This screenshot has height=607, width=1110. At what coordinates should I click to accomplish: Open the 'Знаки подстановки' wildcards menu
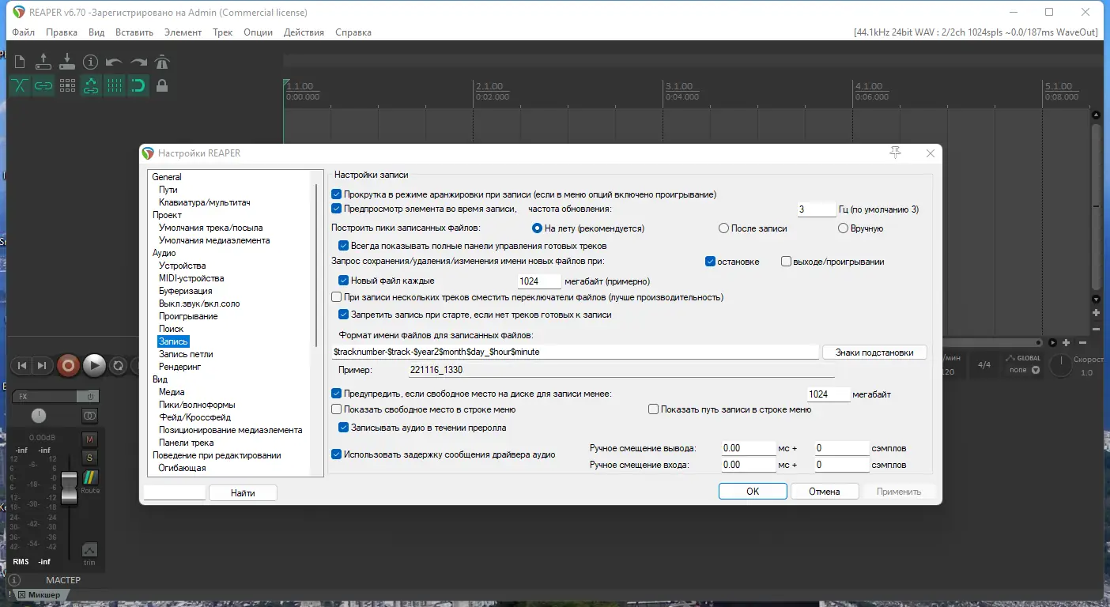tap(874, 352)
